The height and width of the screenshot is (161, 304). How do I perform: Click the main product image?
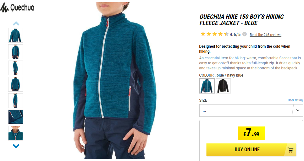(x=114, y=81)
